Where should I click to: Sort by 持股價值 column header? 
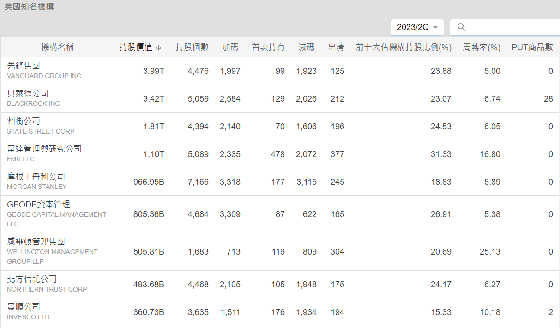coord(136,47)
